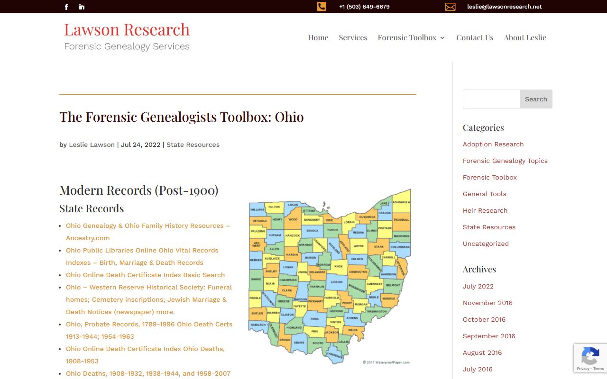
Task: Focus the sidebar search field
Action: pos(491,99)
